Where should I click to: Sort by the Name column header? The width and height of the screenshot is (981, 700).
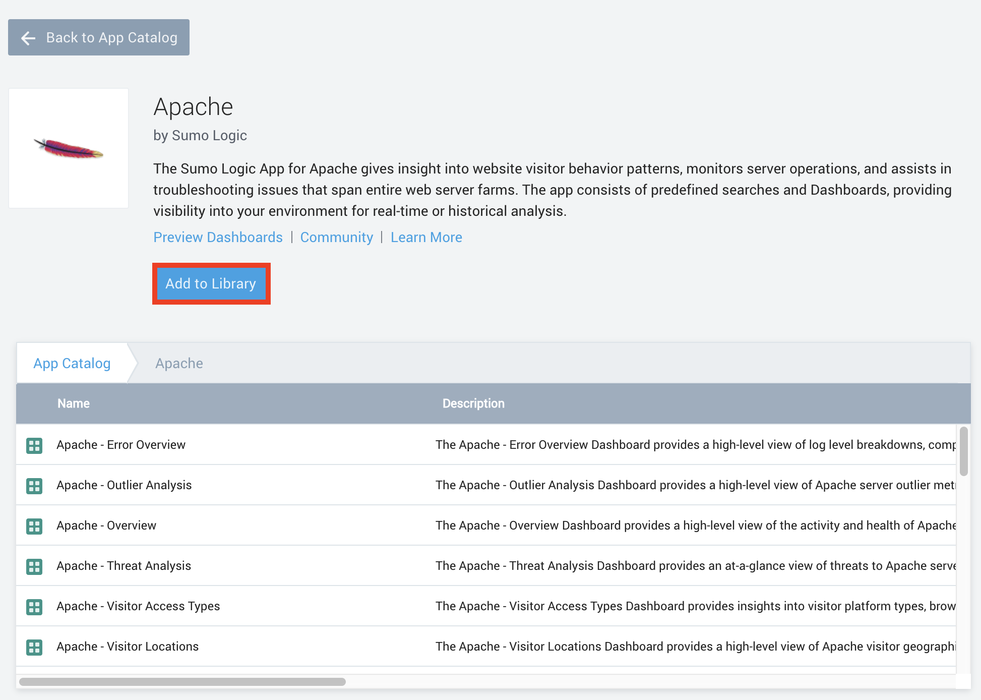coord(74,403)
